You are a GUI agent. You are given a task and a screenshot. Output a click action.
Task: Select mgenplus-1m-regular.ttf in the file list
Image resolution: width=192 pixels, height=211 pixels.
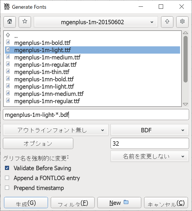[92, 64]
